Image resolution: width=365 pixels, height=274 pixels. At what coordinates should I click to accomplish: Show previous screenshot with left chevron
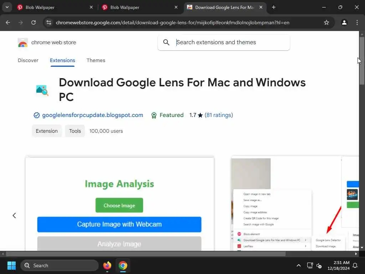tap(14, 215)
